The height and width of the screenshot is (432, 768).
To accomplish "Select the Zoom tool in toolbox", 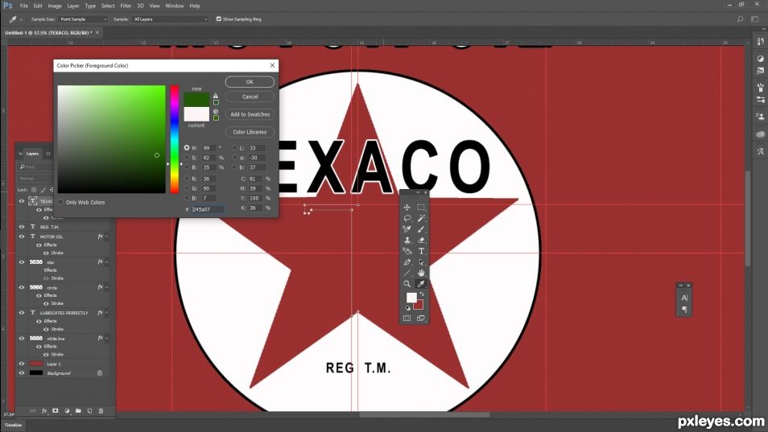I will tap(407, 284).
